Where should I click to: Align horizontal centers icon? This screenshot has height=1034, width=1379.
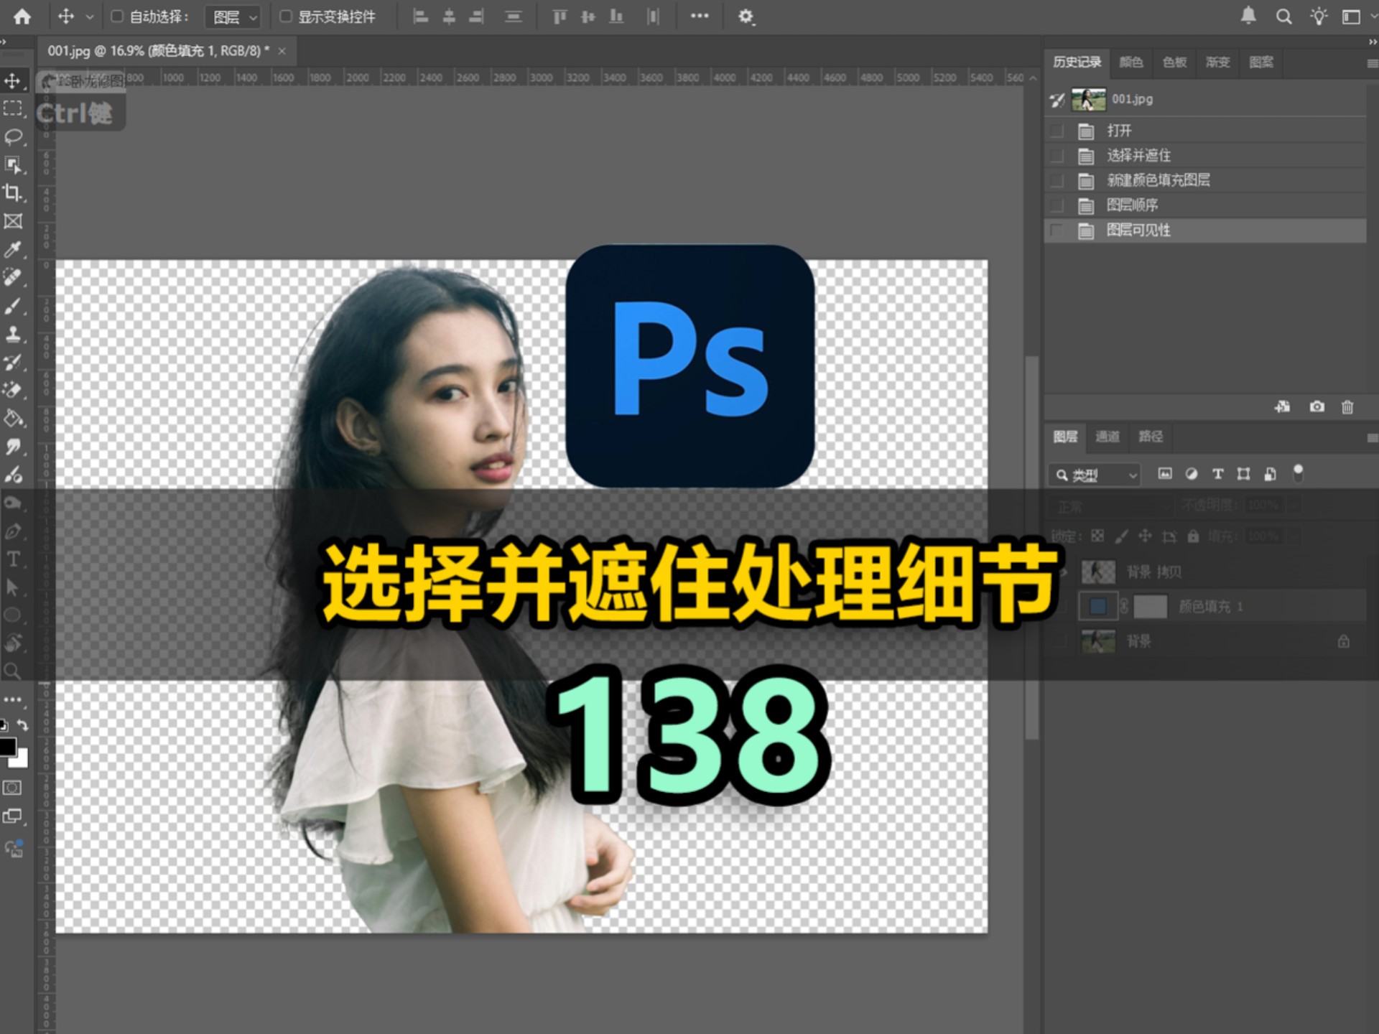(449, 17)
